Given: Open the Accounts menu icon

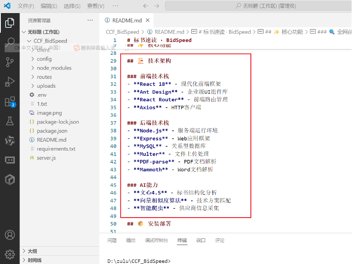Looking at the screenshot, I should pos(10,235).
